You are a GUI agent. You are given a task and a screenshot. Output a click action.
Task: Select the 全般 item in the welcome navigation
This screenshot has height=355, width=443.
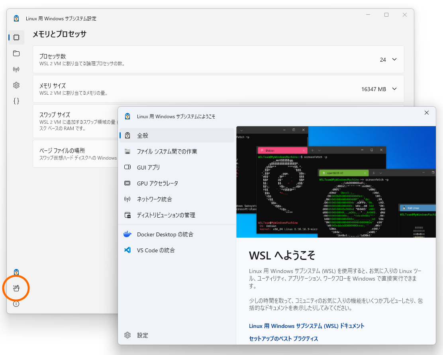click(143, 135)
